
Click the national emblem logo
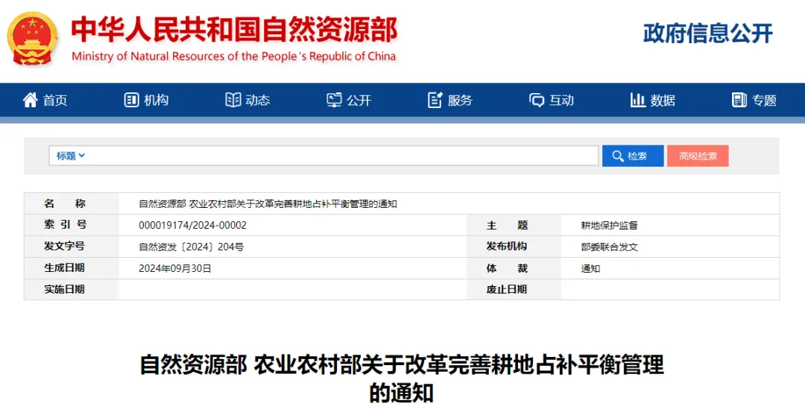(32, 39)
